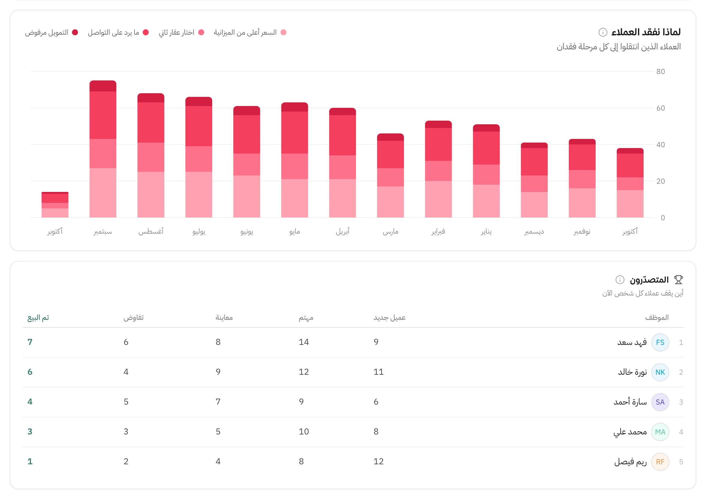Click the SA avatar for سارة أحمد
The image size is (706, 499).
[x=660, y=402]
